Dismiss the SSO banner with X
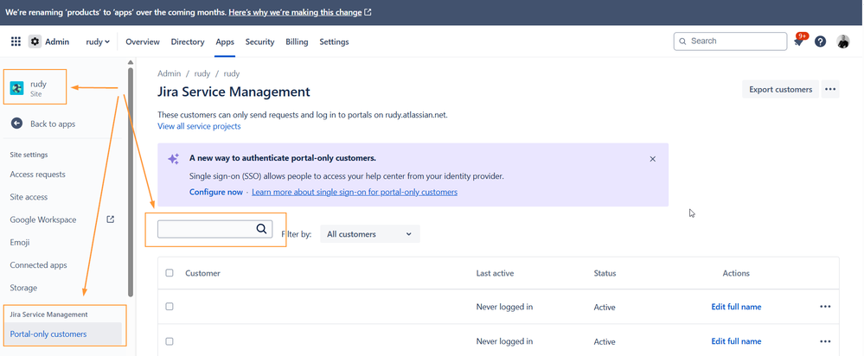The height and width of the screenshot is (356, 864). click(652, 158)
